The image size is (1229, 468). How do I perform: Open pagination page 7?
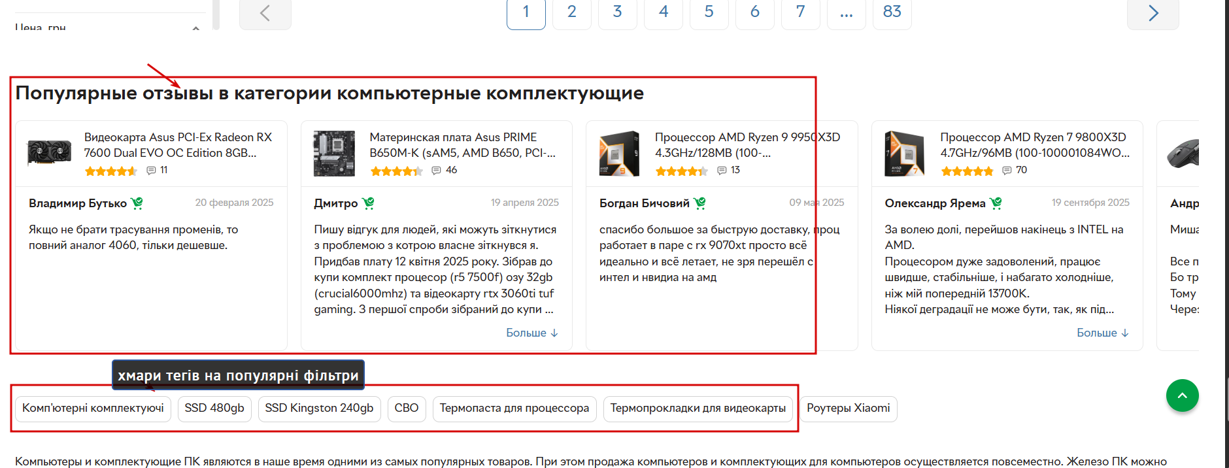pyautogui.click(x=801, y=12)
